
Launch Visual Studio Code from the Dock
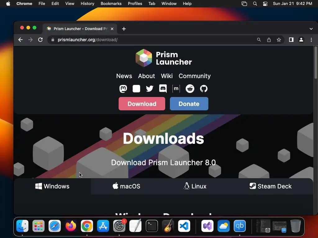184,226
